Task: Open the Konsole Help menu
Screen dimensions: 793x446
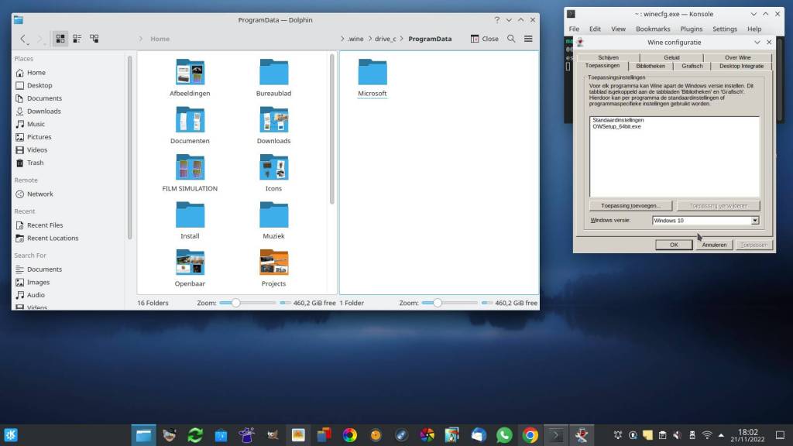Action: pos(754,29)
